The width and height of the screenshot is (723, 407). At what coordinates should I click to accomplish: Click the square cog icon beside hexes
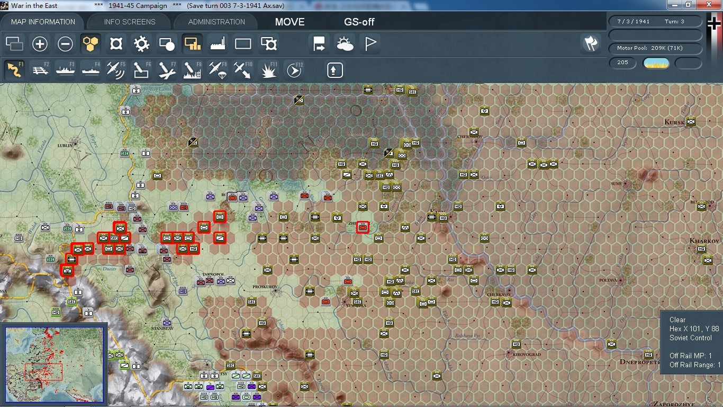click(116, 44)
